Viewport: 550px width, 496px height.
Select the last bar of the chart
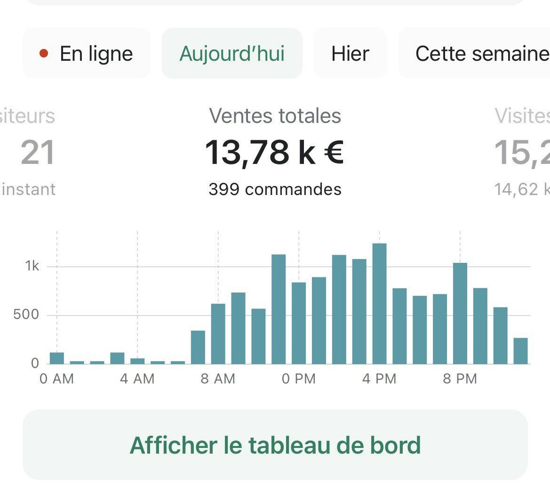coord(520,351)
